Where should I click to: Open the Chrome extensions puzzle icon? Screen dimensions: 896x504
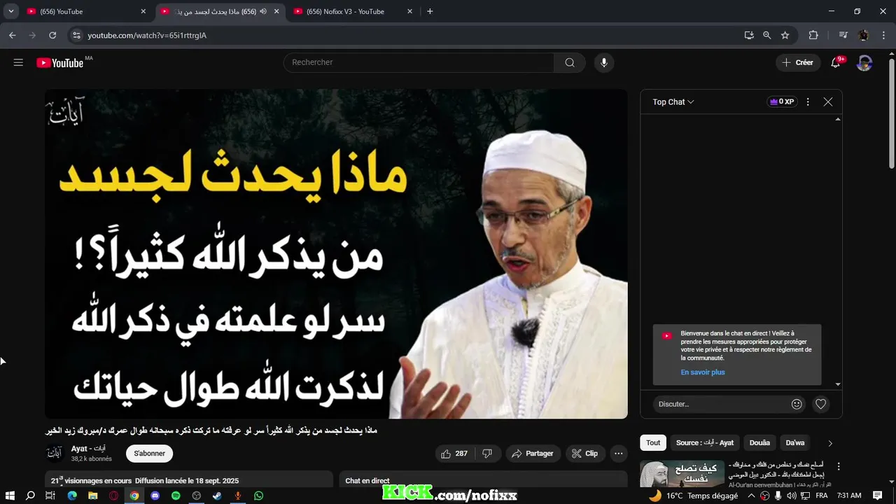pos(813,35)
